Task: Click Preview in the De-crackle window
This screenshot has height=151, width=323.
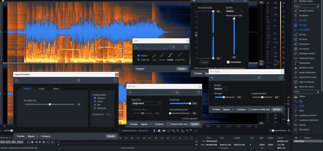Action: (x=216, y=109)
